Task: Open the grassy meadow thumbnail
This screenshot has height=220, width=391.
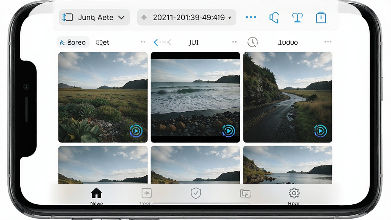Action: 103,97
